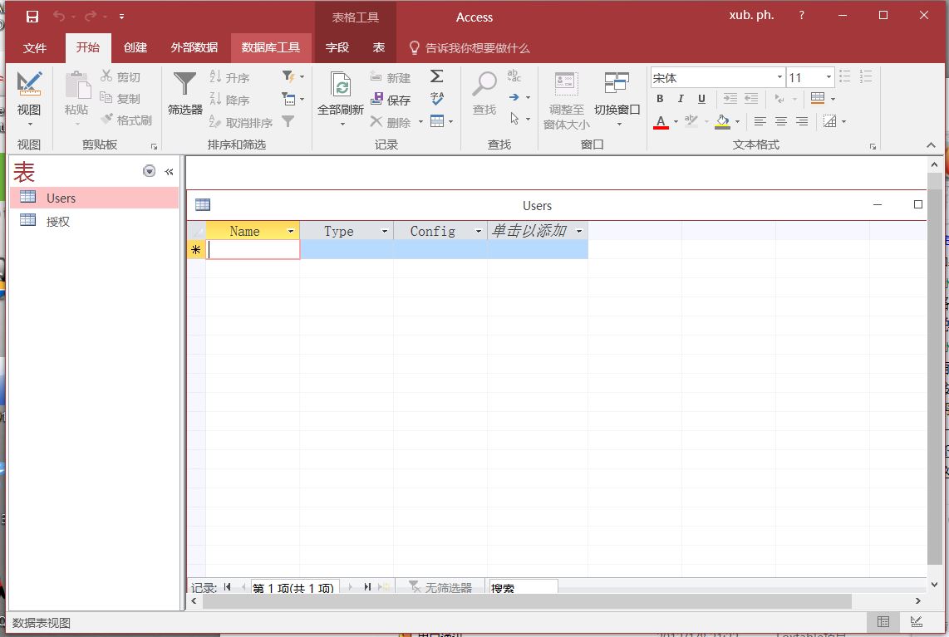The image size is (949, 637).
Task: Click the Replace (ab/ac) icon
Action: click(514, 76)
